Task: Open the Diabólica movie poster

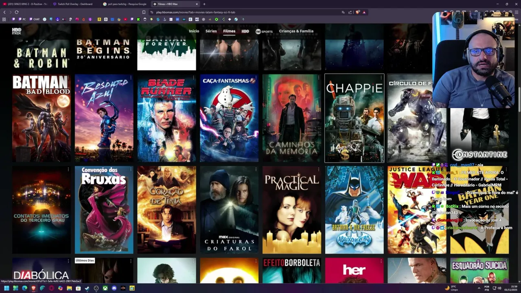Action: tap(41, 271)
